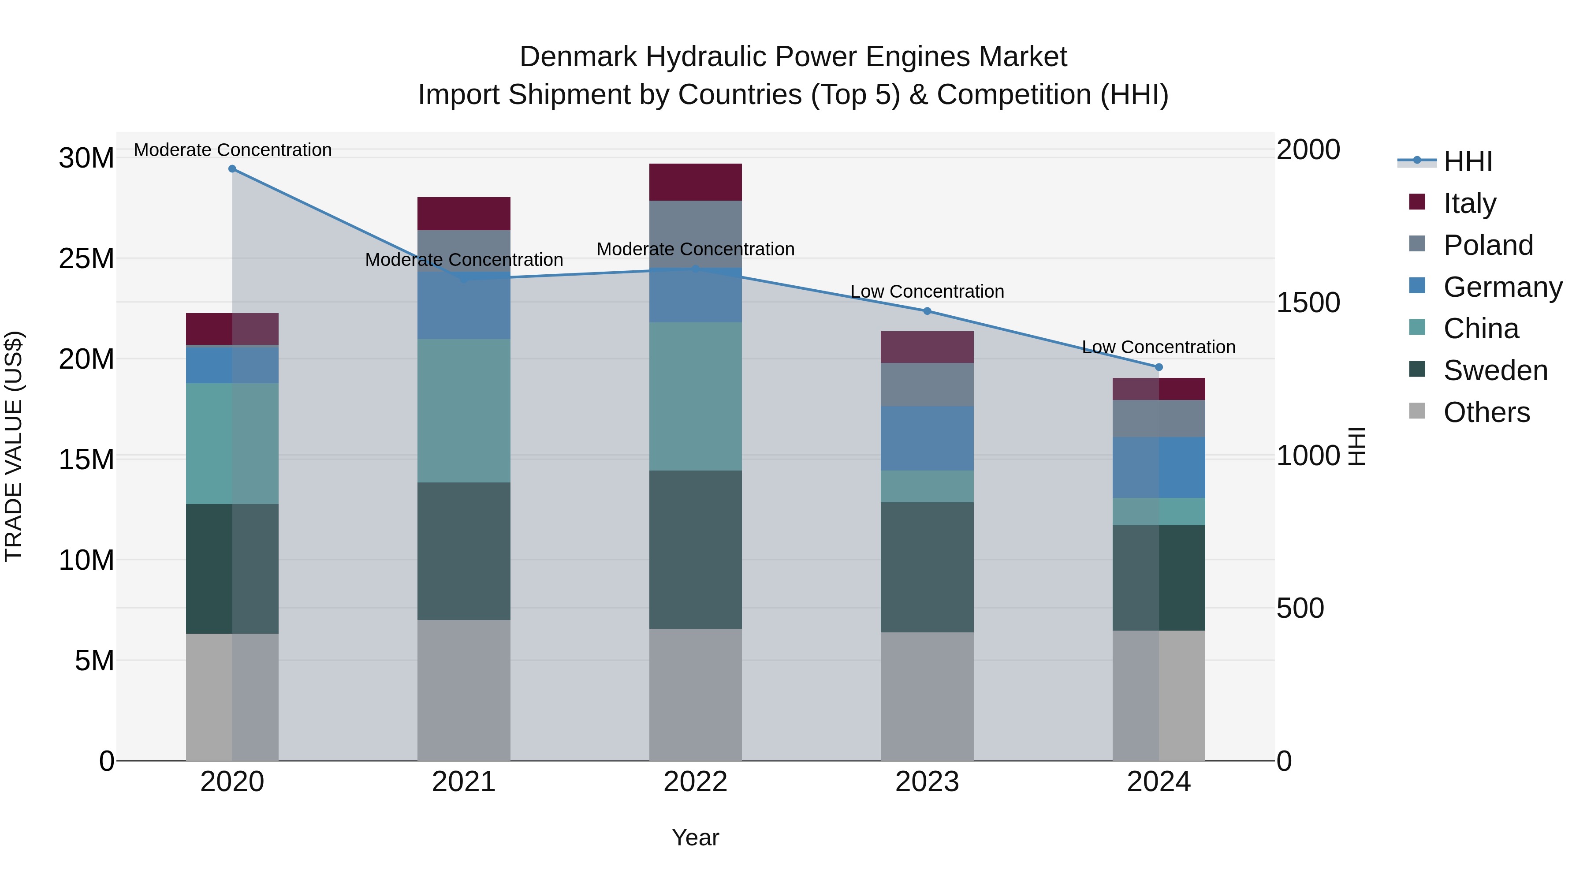Click the 15M y-axis tick label

86,460
